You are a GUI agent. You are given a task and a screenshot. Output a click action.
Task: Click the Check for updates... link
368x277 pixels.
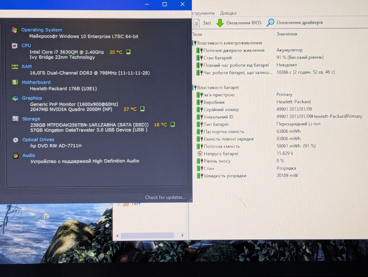click(x=165, y=197)
